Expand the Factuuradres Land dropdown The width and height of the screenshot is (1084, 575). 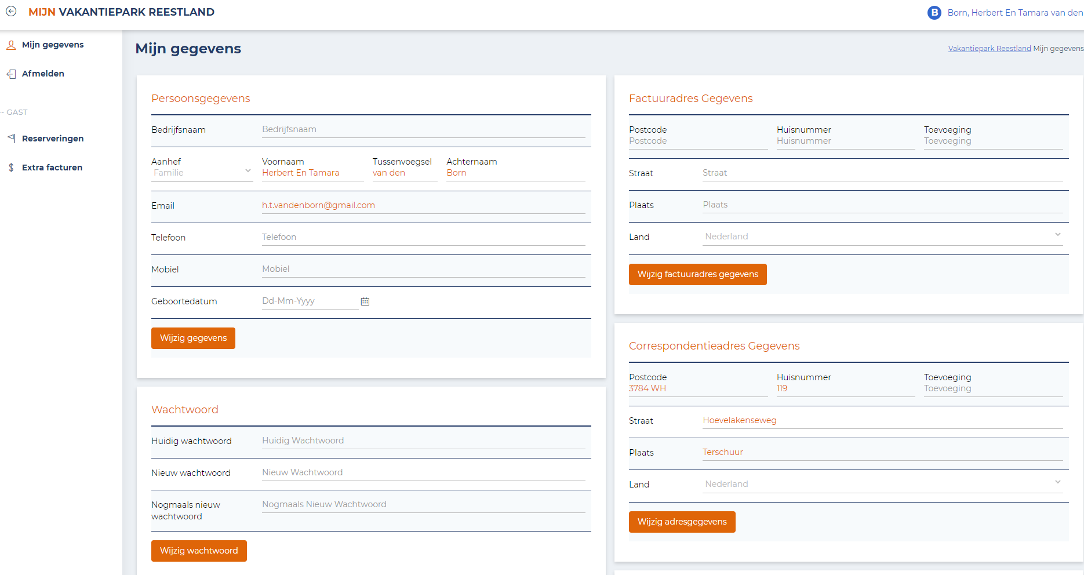pos(882,236)
